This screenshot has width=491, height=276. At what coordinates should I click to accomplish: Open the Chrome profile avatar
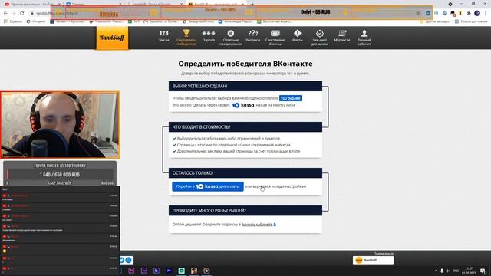[x=477, y=14]
